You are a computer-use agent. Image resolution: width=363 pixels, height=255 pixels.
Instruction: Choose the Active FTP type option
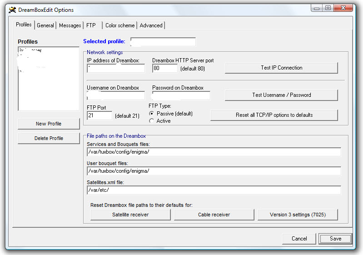pyautogui.click(x=152, y=121)
